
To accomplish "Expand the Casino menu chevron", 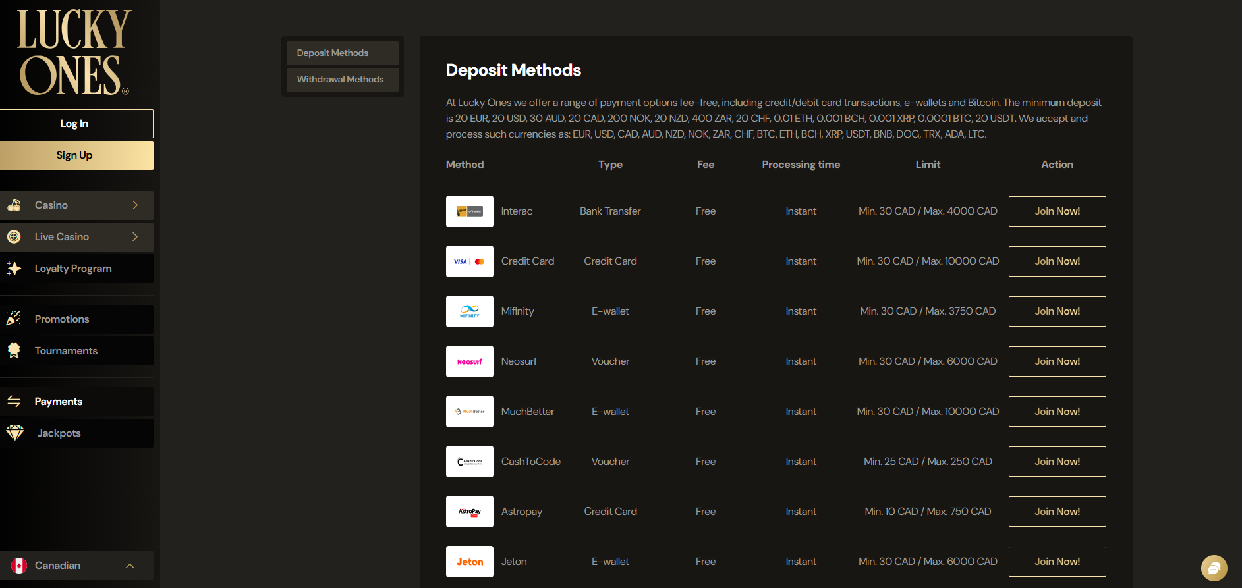I will 135,205.
